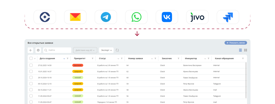275x104 pixels.
Task: Click filter icon in Номер заявки column
Action: (x=155, y=58)
